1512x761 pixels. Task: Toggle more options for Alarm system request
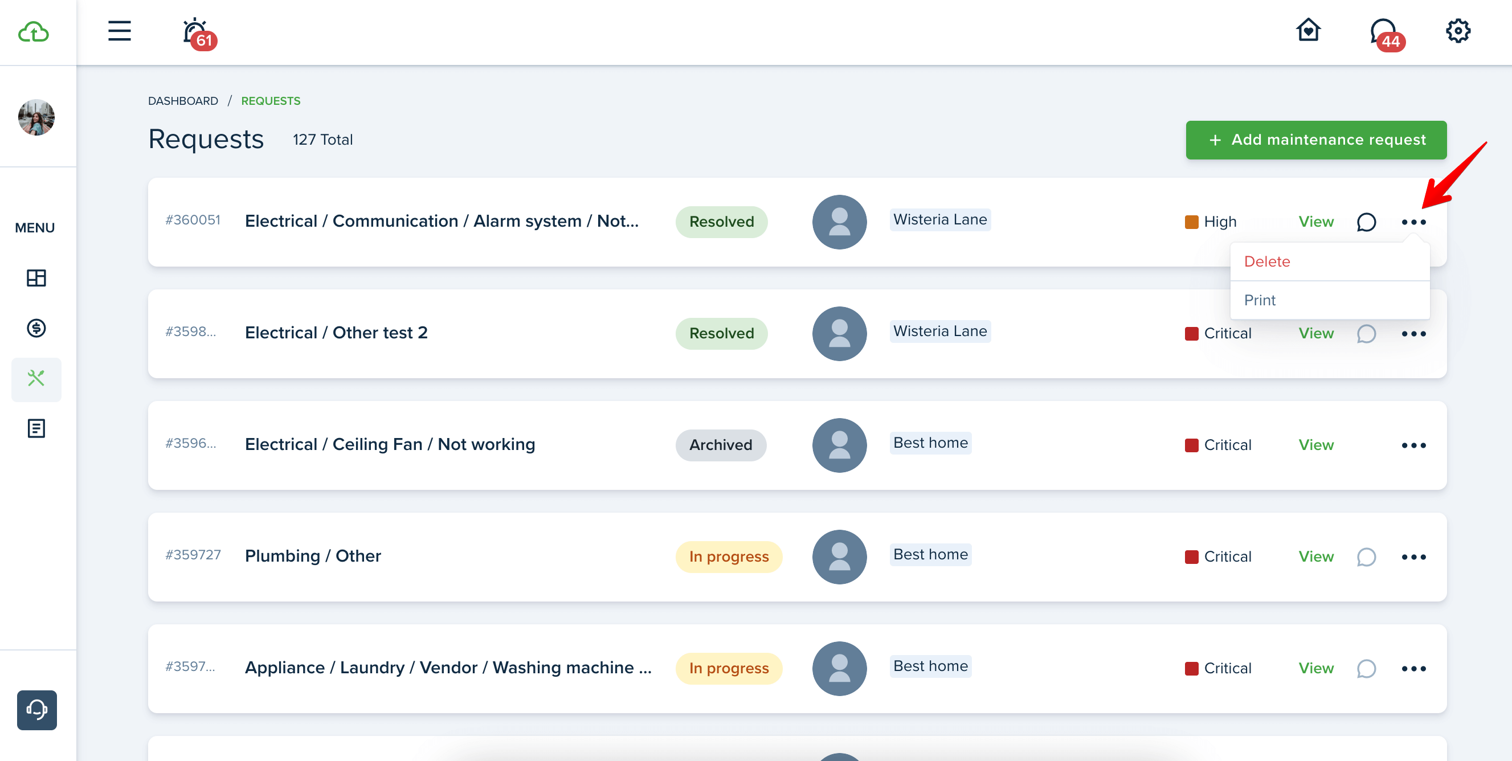1413,222
